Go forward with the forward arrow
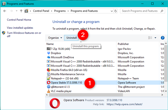 (11, 11)
